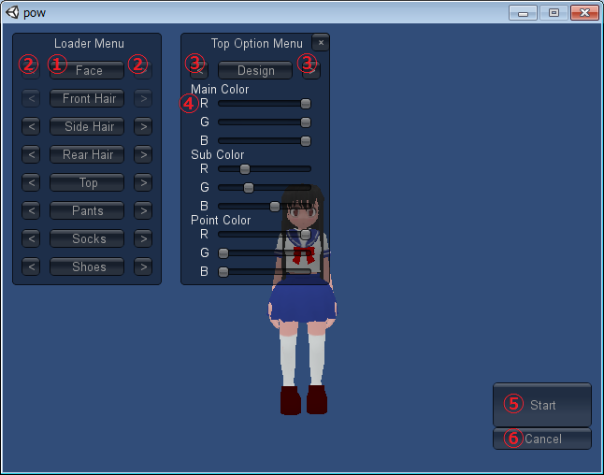
Task: Click previous arrow beside Shoes
Action: (x=31, y=266)
